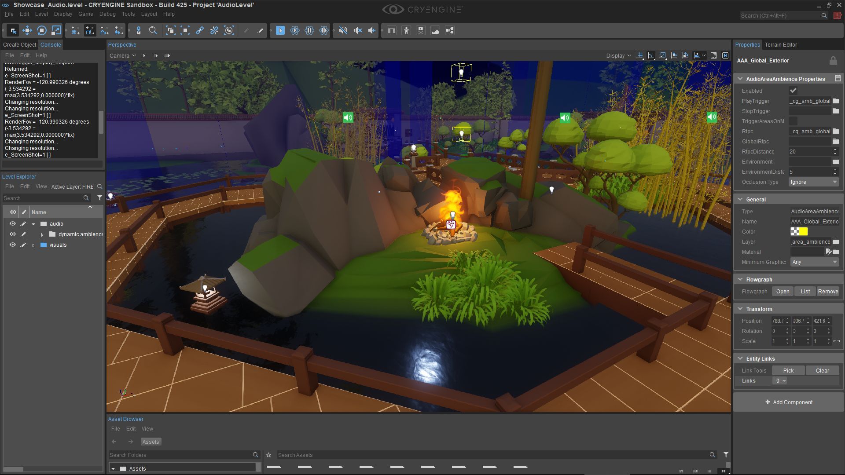Viewport: 845px width, 475px height.
Task: Open the Links count dropdown
Action: (780, 381)
